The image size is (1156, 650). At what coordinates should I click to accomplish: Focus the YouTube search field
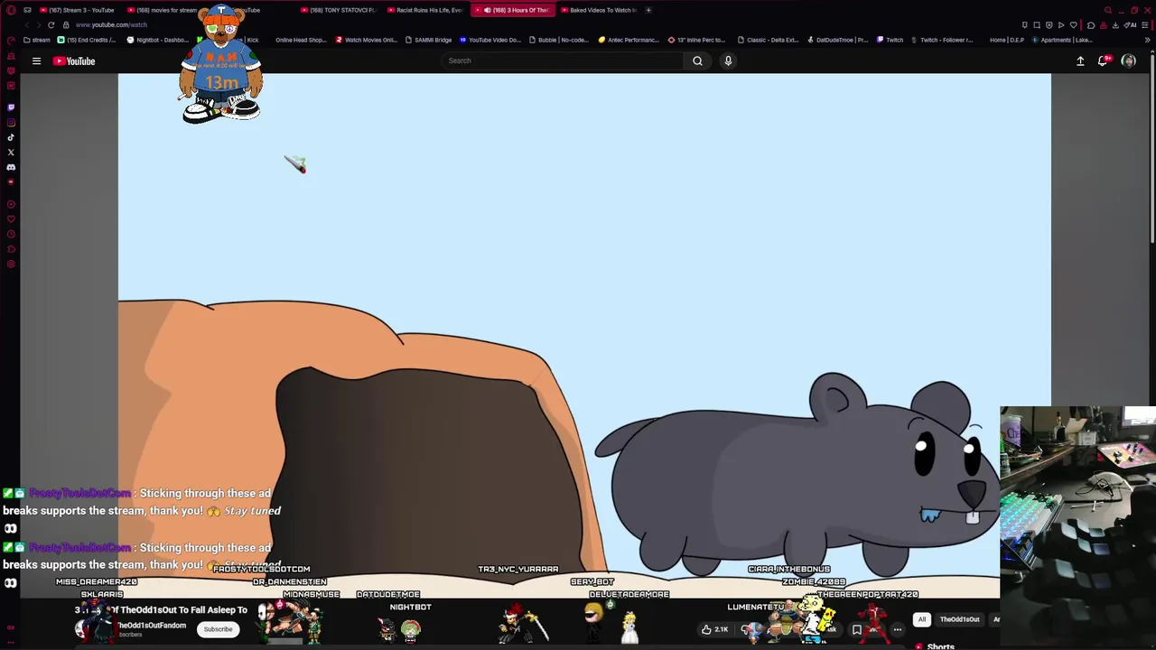point(563,60)
